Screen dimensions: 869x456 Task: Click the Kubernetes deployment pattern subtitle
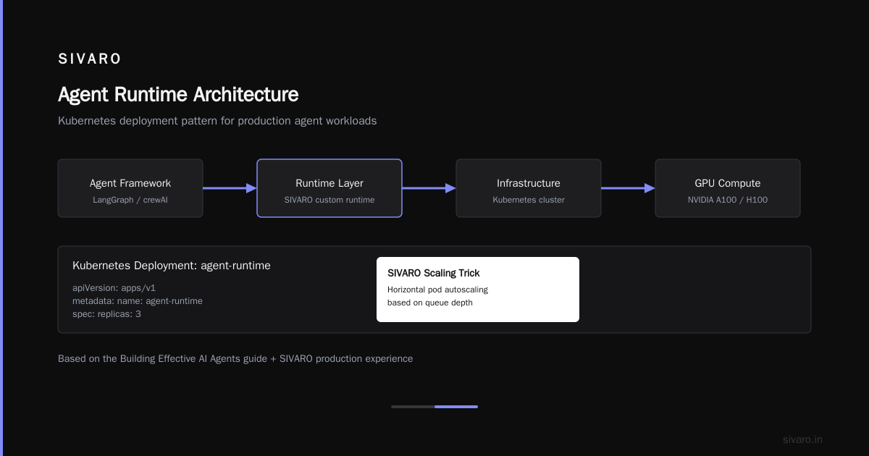click(217, 121)
